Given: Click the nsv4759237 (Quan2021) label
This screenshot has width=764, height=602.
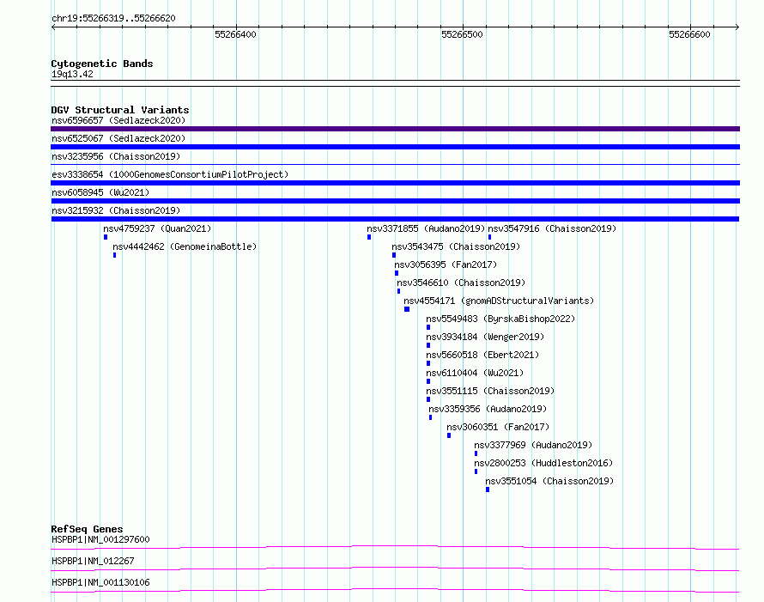Looking at the screenshot, I should 157,228.
